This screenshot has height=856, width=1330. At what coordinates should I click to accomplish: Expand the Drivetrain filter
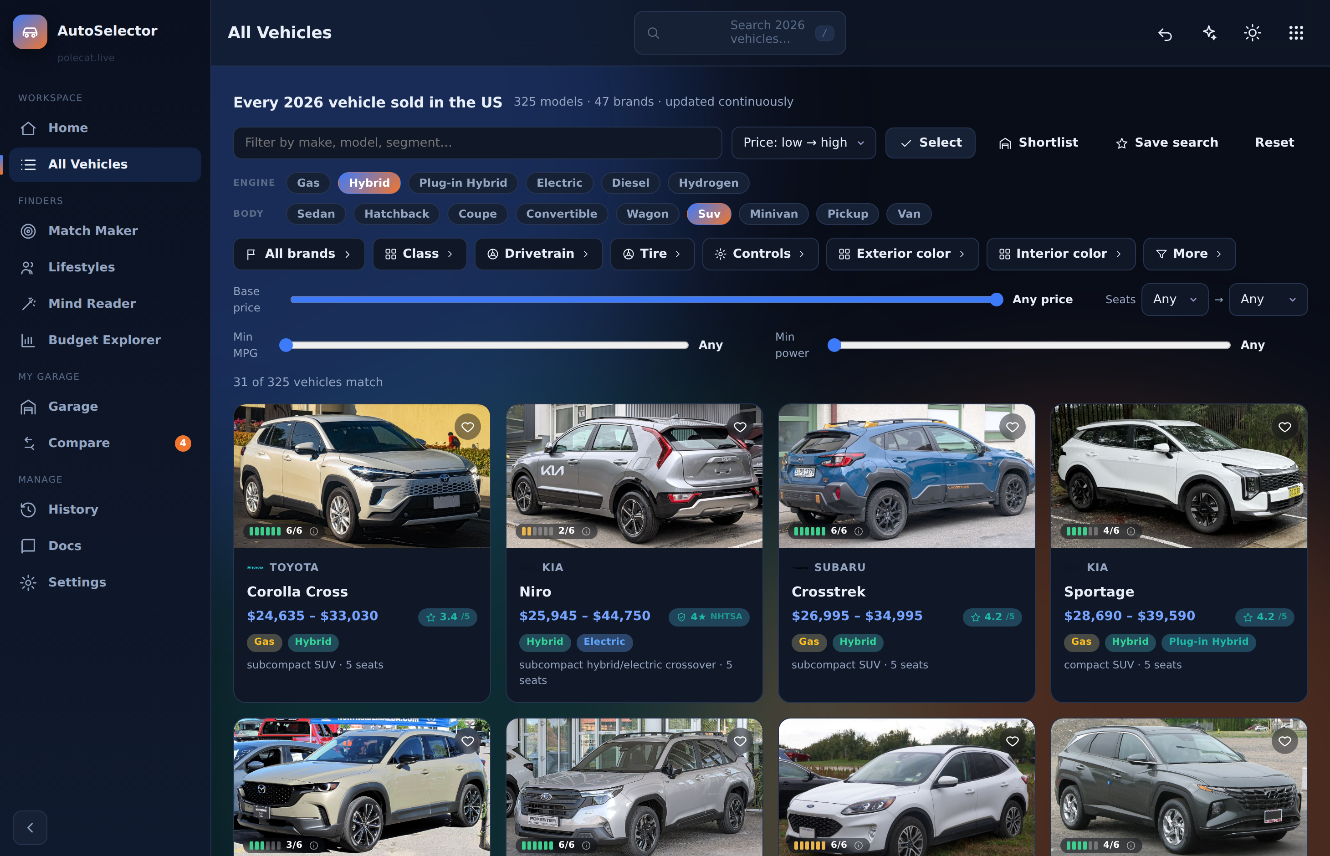pyautogui.click(x=538, y=254)
